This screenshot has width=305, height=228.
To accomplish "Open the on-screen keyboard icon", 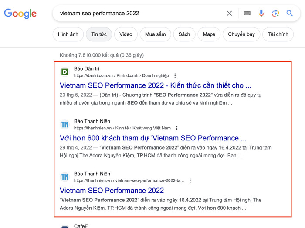I will [x=247, y=13].
